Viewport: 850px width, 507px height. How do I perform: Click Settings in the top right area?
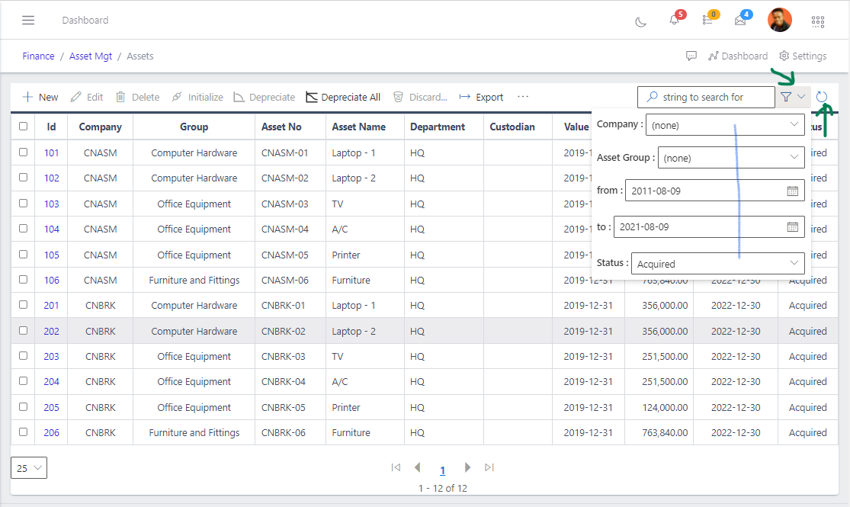point(802,56)
